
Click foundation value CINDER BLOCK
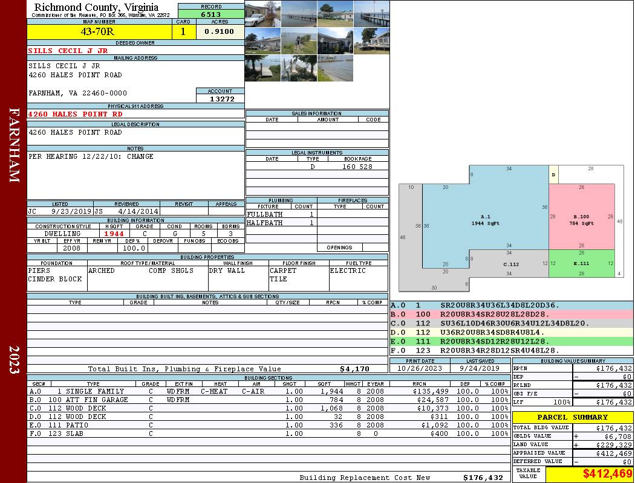tap(55, 279)
